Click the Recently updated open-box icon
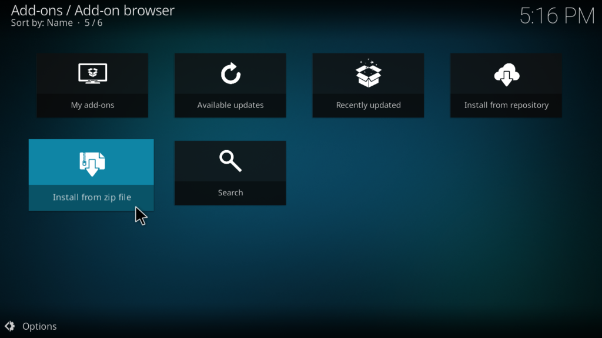The height and width of the screenshot is (338, 602). pos(368,73)
